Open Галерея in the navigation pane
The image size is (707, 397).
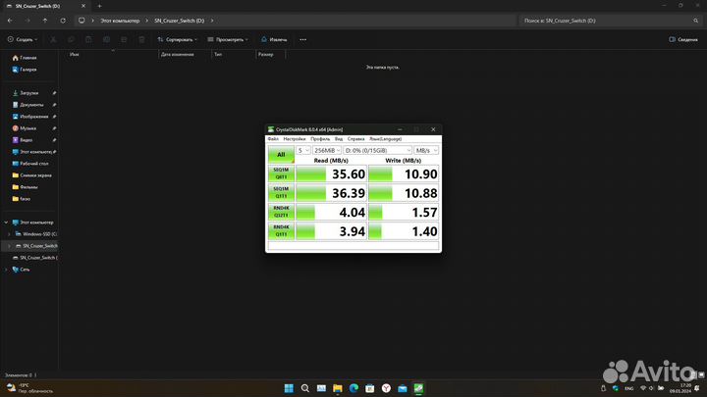click(x=27, y=70)
